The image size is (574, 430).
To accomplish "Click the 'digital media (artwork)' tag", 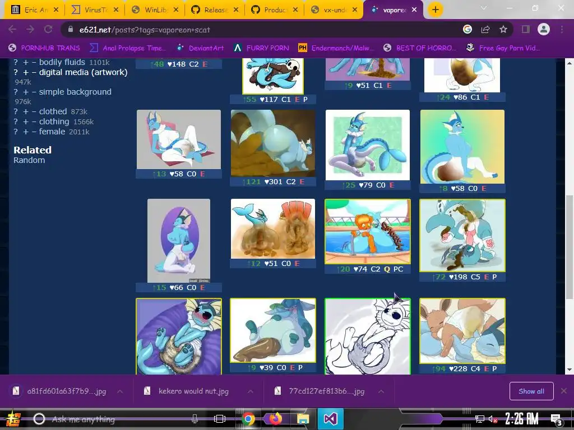I will [84, 72].
